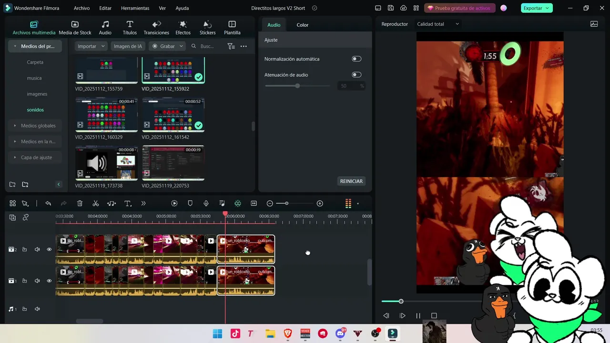The width and height of the screenshot is (610, 343).
Task: Open the Importar dropdown
Action: (x=91, y=46)
